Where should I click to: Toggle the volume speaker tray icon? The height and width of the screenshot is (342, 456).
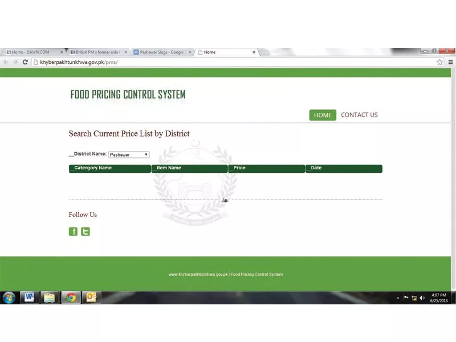[422, 298]
